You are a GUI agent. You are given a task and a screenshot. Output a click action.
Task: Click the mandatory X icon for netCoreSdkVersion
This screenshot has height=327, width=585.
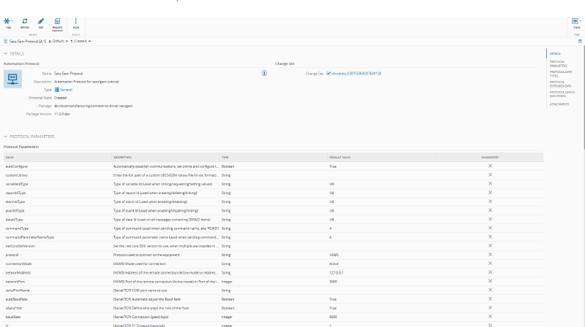(x=490, y=246)
